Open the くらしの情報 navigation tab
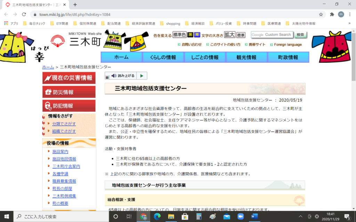 tap(163, 57)
